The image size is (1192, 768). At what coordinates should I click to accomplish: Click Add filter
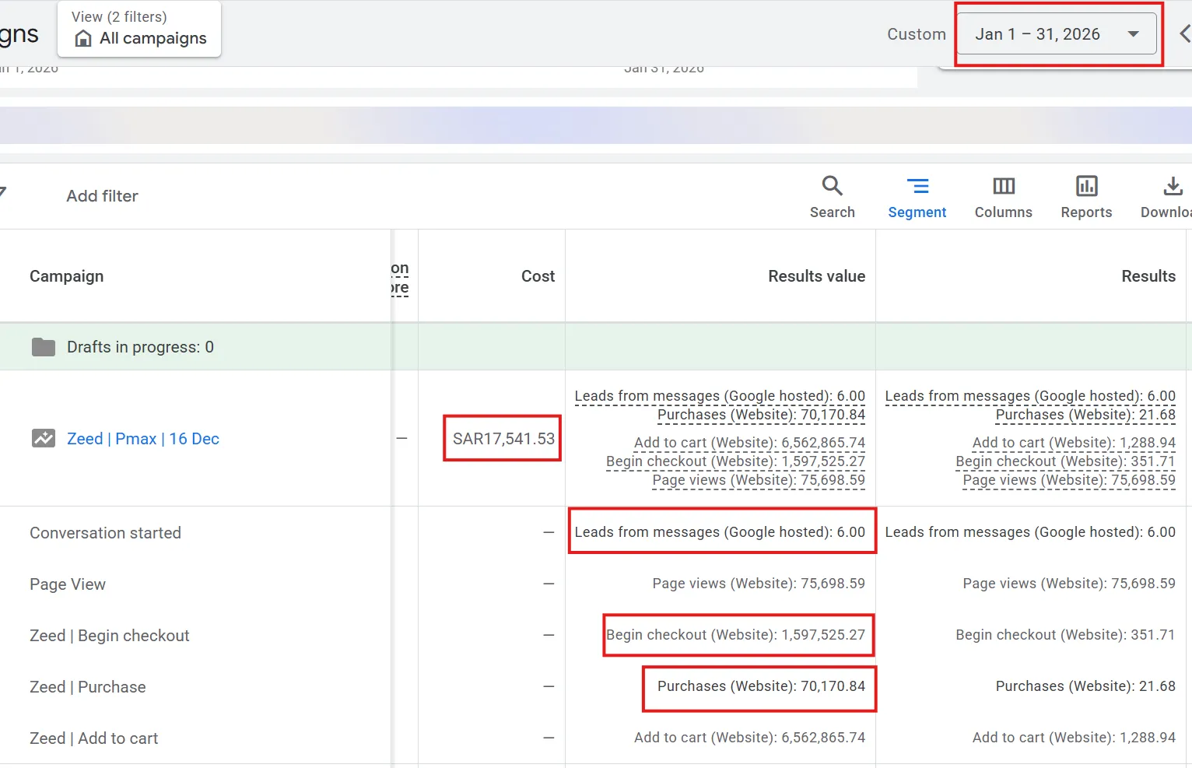point(102,196)
